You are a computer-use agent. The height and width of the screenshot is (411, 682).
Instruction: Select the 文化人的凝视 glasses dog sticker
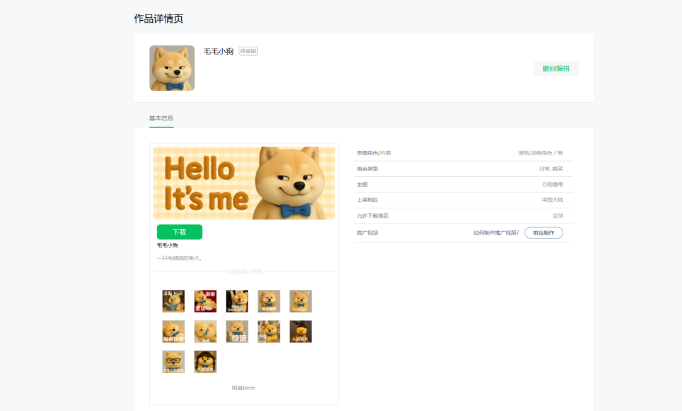[174, 362]
